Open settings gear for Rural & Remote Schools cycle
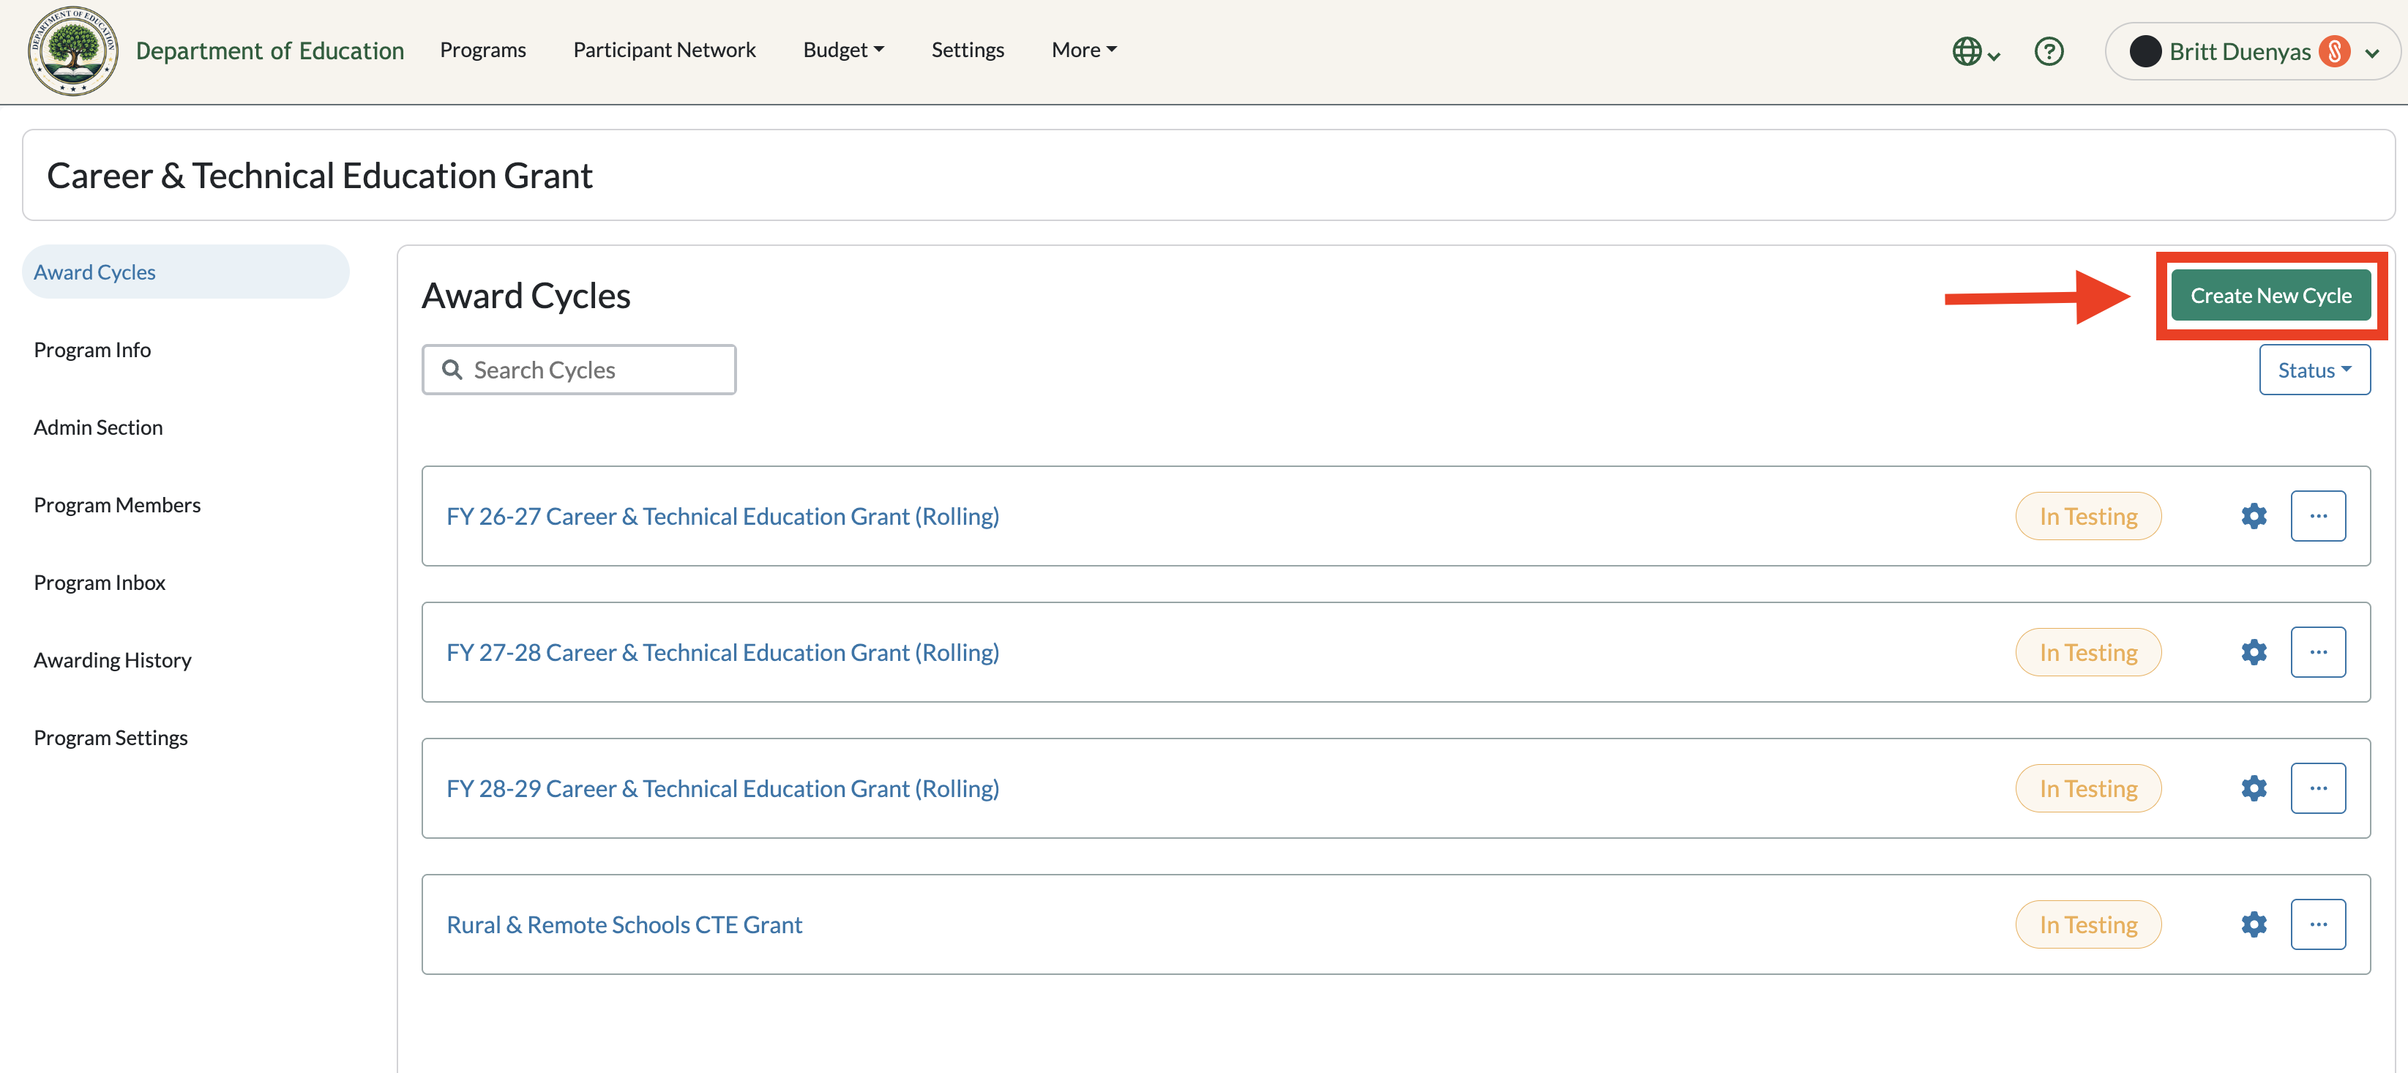Viewport: 2408px width, 1073px height. point(2254,925)
